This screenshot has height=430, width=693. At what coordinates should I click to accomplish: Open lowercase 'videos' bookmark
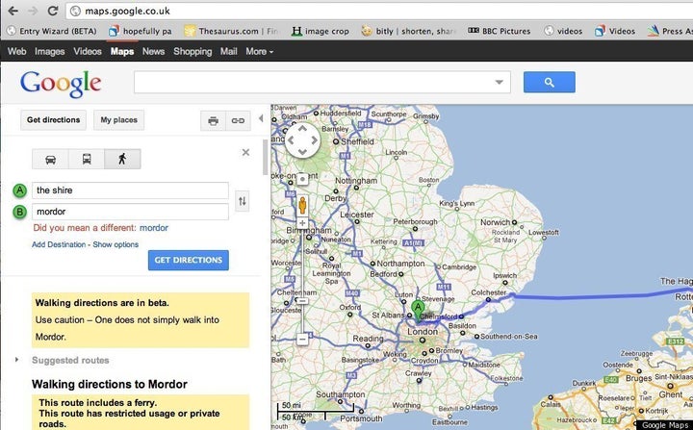coord(563,31)
